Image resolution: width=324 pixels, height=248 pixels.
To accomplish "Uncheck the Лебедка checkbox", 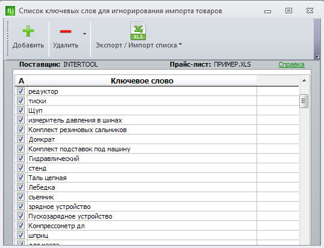I will click(20, 187).
